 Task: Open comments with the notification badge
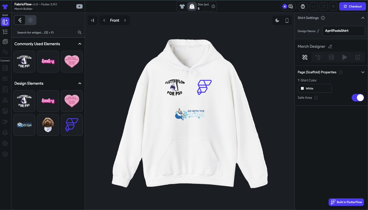[288, 6]
